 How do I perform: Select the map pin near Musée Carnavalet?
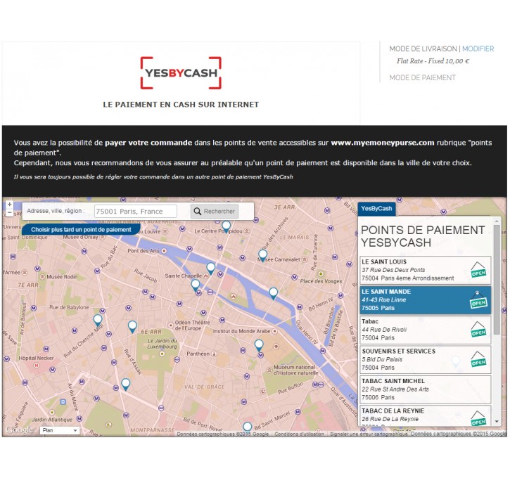pyautogui.click(x=262, y=255)
